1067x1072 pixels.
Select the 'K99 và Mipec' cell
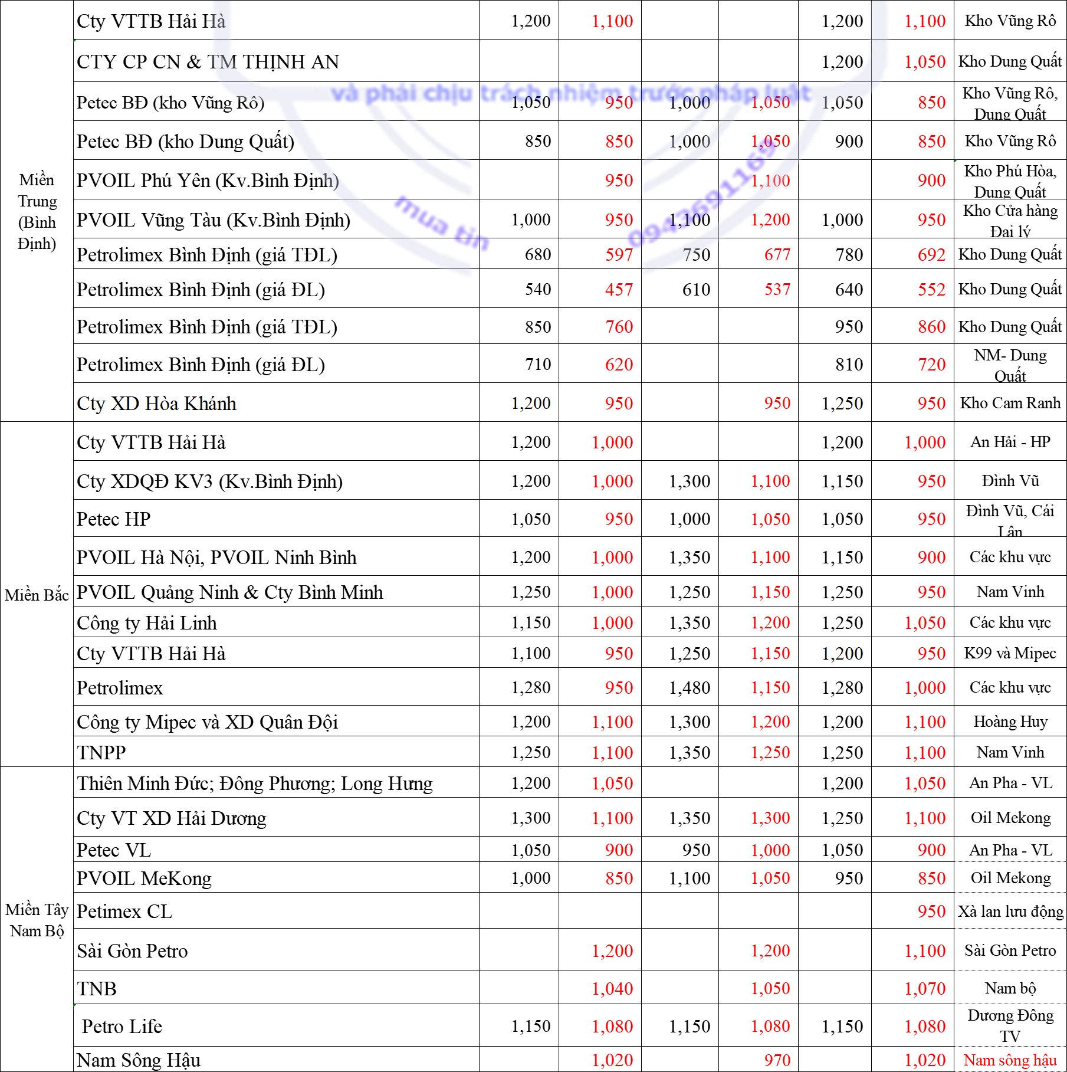click(1010, 653)
